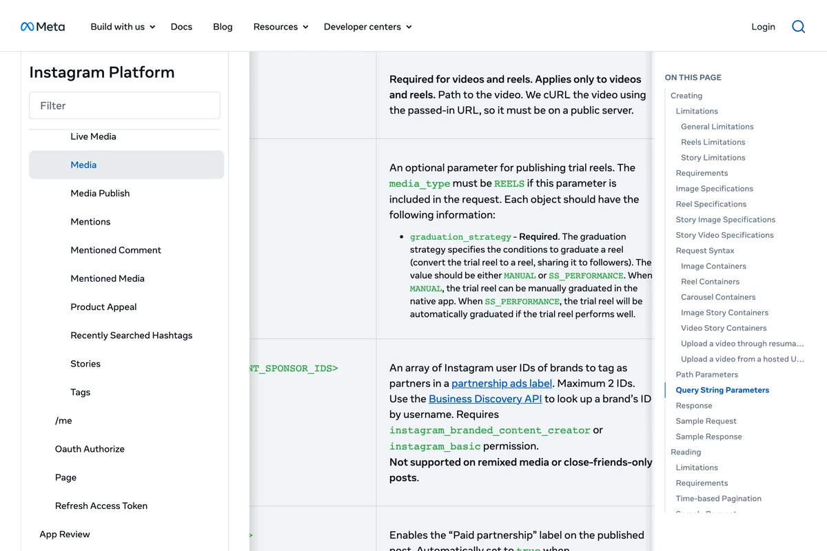The width and height of the screenshot is (827, 551).
Task: Jump to Request Syntax section
Action: (705, 251)
